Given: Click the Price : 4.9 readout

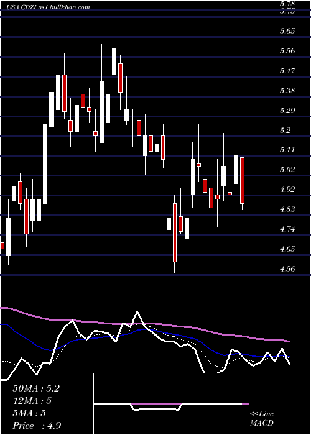Looking at the screenshot, I should [37, 426].
